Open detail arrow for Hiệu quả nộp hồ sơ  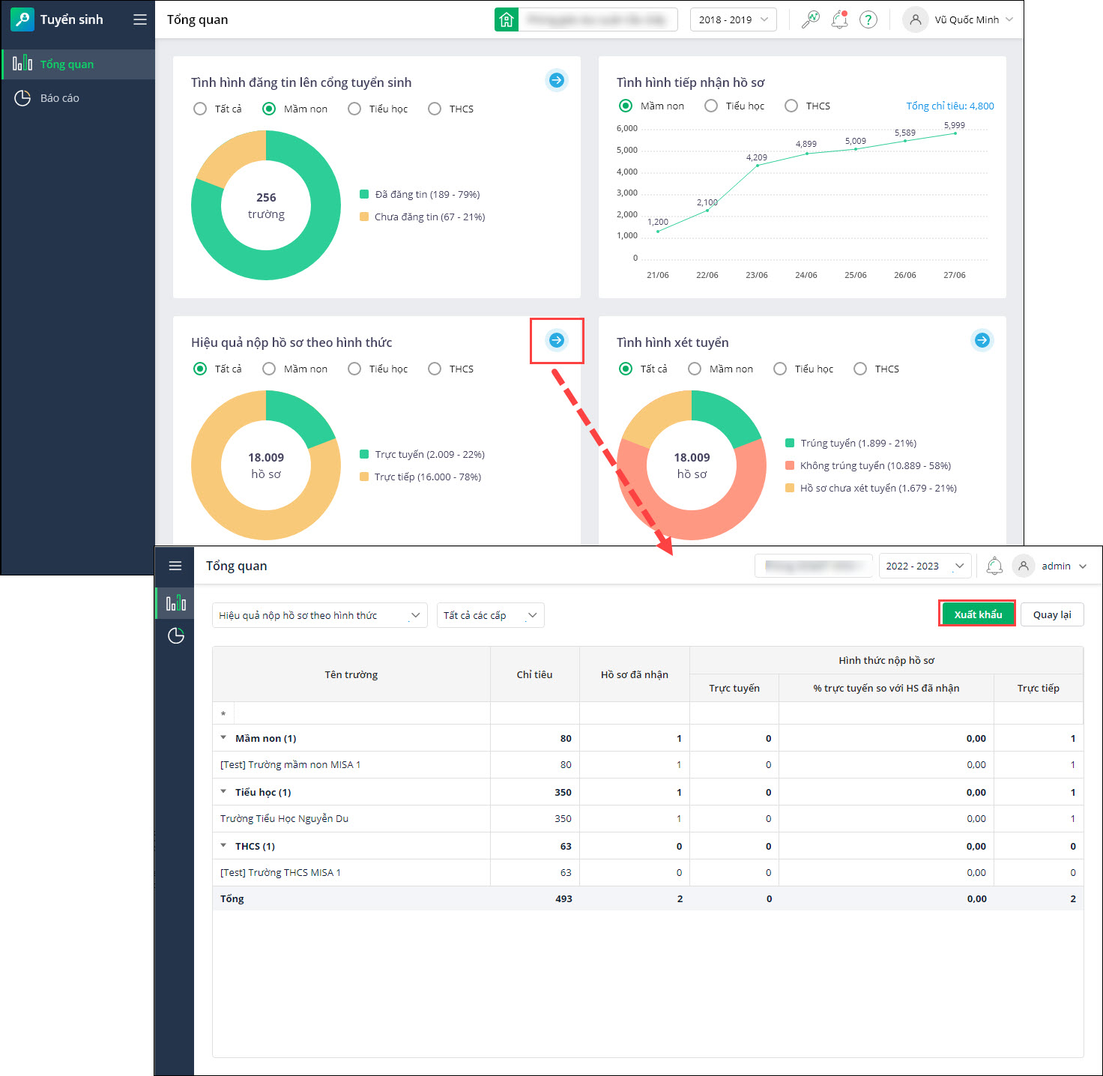(556, 340)
